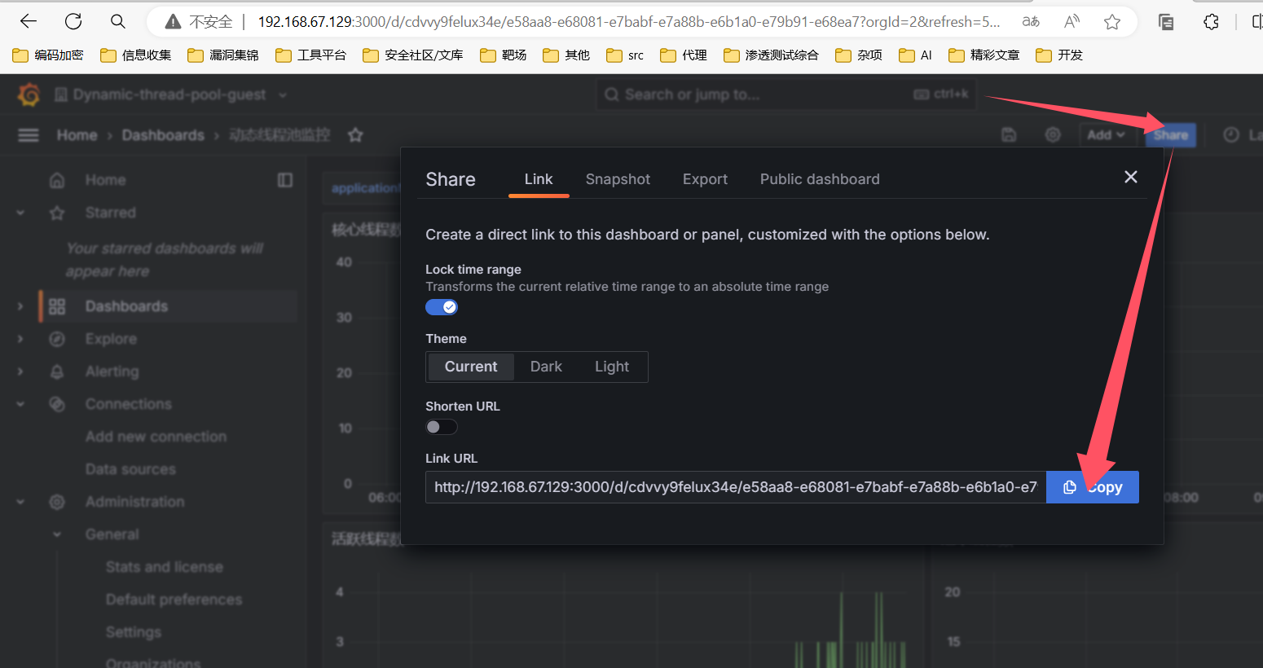
Task: Open the browser extensions puzzle icon
Action: [x=1212, y=22]
